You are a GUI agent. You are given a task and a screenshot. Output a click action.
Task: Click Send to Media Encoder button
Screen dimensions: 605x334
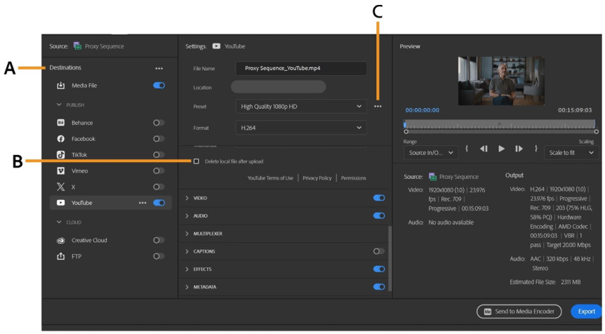click(519, 312)
